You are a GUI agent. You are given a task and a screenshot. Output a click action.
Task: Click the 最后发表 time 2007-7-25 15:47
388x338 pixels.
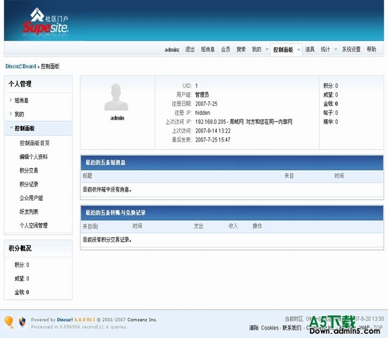coord(213,140)
